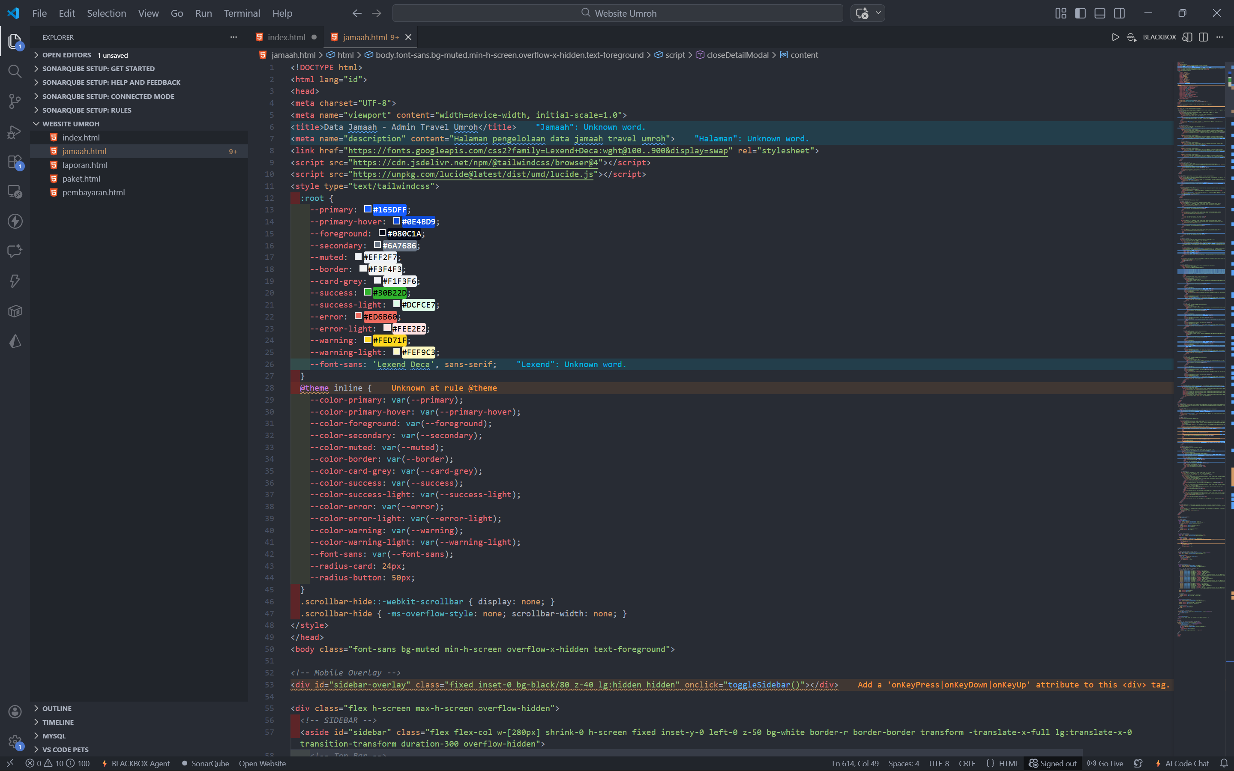Toggle the bottom Panel layout button

(1099, 13)
